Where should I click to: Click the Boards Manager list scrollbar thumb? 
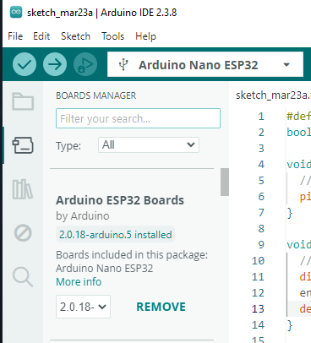click(225, 182)
